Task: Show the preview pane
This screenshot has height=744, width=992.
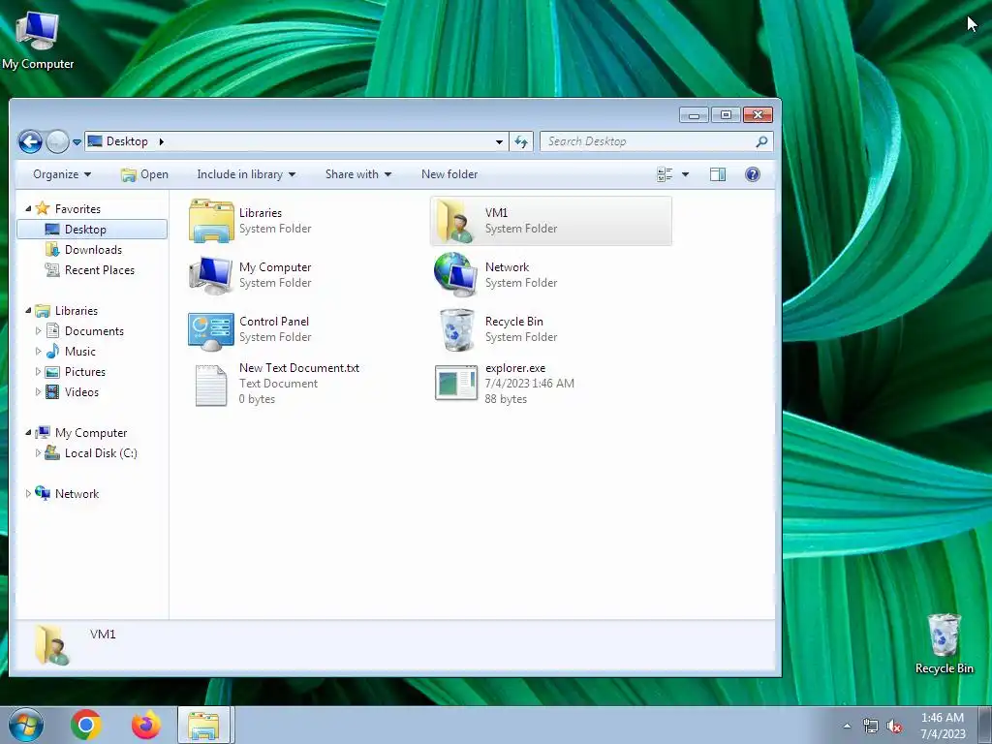Action: 718,174
